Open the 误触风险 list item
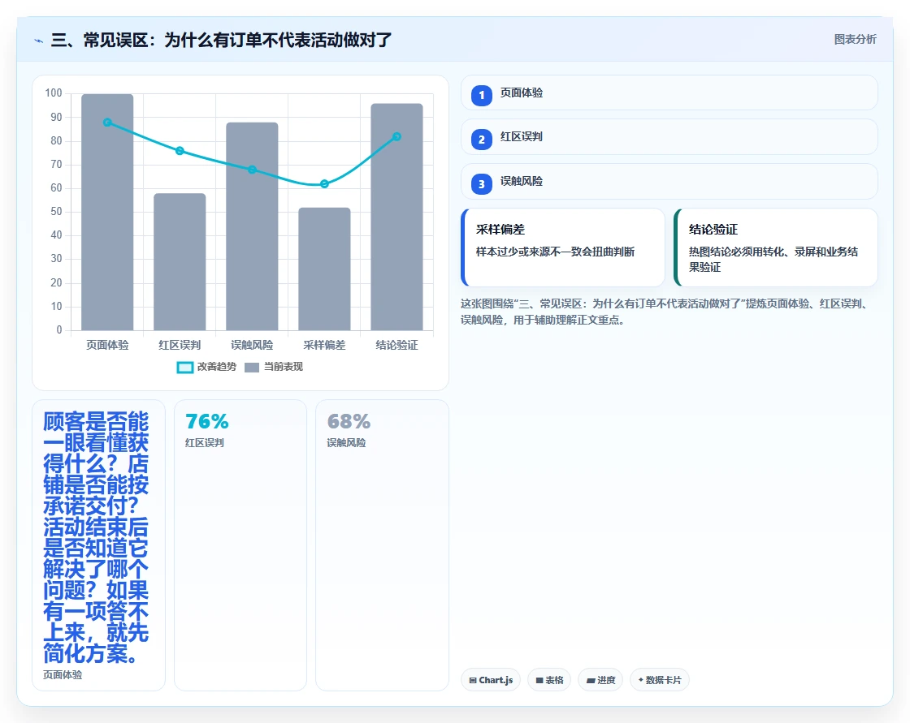Screen dimensions: 910x723 [669, 182]
